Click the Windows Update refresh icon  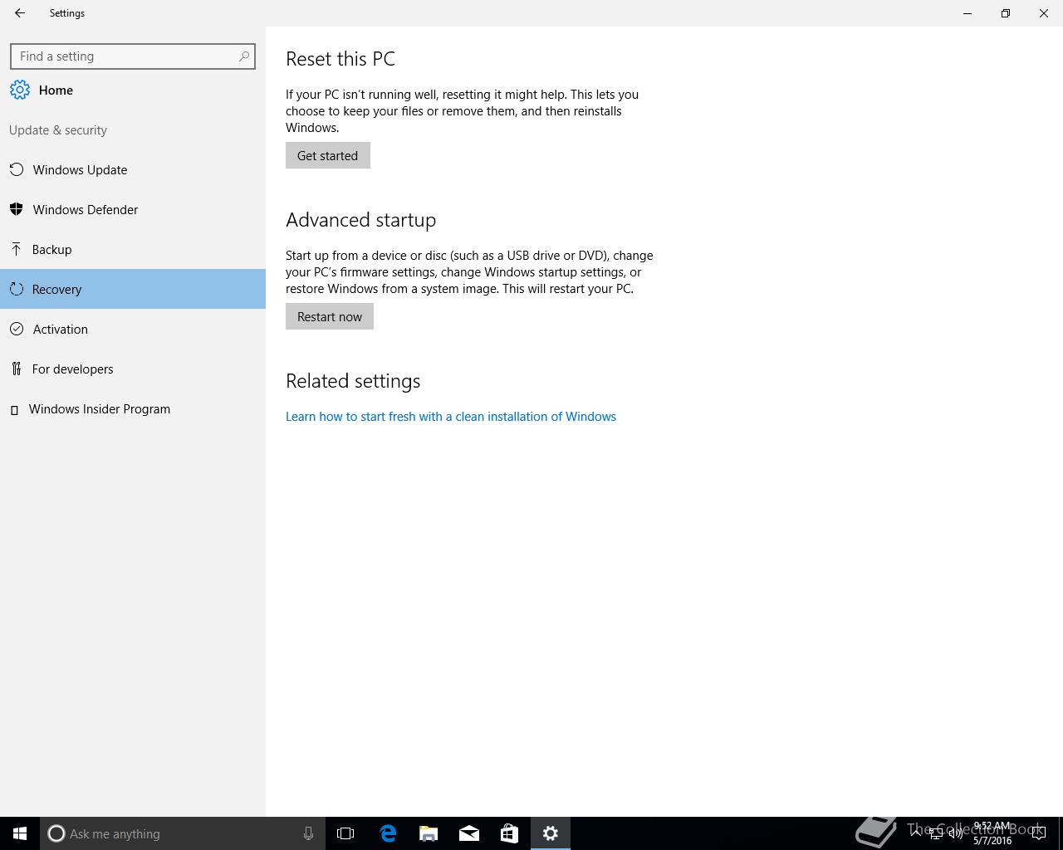[17, 170]
